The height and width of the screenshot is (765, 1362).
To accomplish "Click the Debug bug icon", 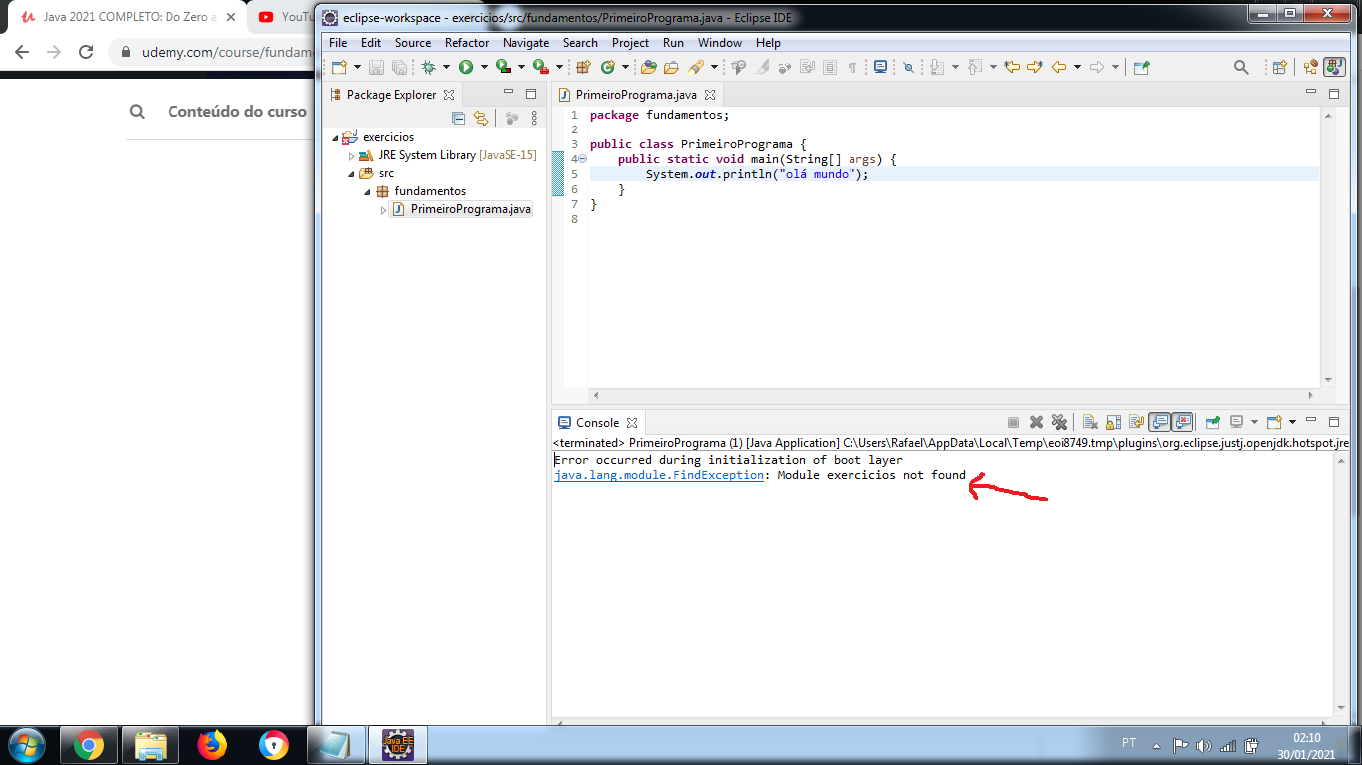I will click(428, 67).
